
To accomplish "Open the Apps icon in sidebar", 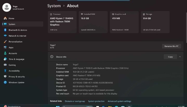I will pyautogui.click(x=5, y=47).
